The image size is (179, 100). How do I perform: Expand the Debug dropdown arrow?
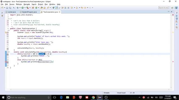(x=20, y=8)
